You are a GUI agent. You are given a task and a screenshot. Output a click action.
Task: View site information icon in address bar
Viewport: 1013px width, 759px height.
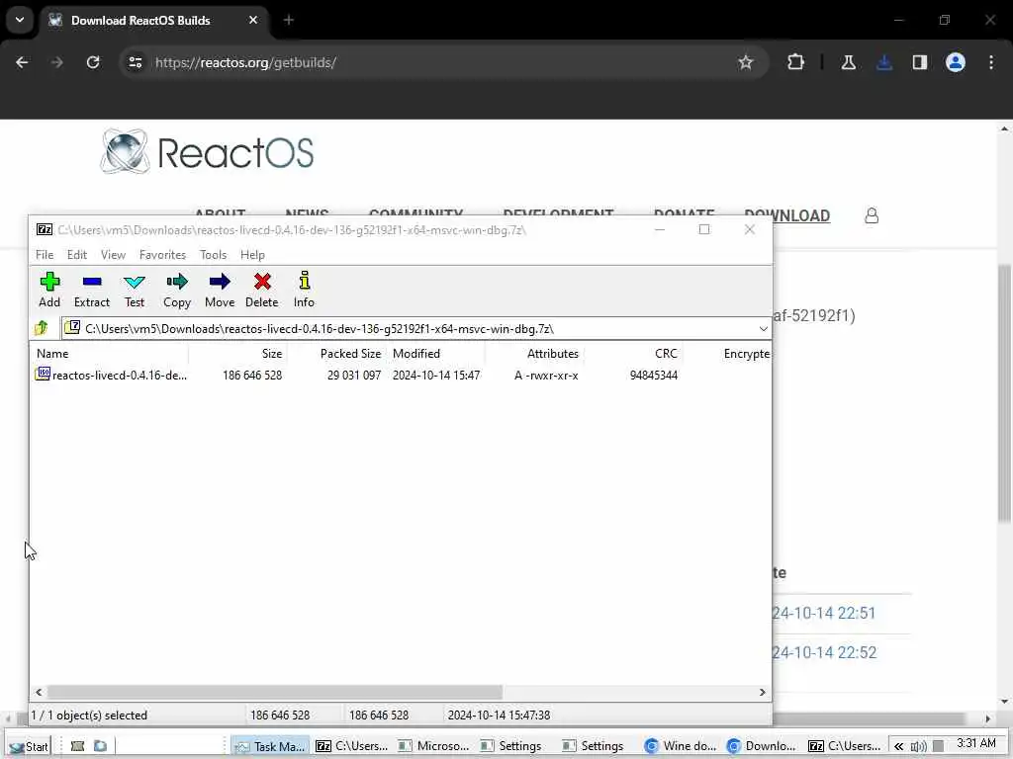click(x=135, y=62)
